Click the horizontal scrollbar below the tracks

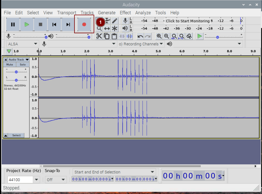click(x=122, y=166)
